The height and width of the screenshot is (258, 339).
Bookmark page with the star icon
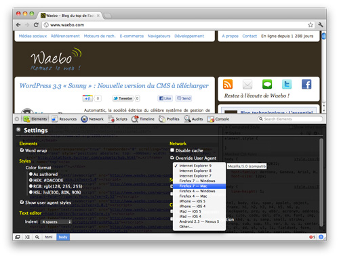coord(311,25)
